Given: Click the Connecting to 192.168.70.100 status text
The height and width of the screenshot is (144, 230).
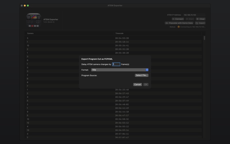Looking at the screenshot, I should pyautogui.click(x=193, y=27).
